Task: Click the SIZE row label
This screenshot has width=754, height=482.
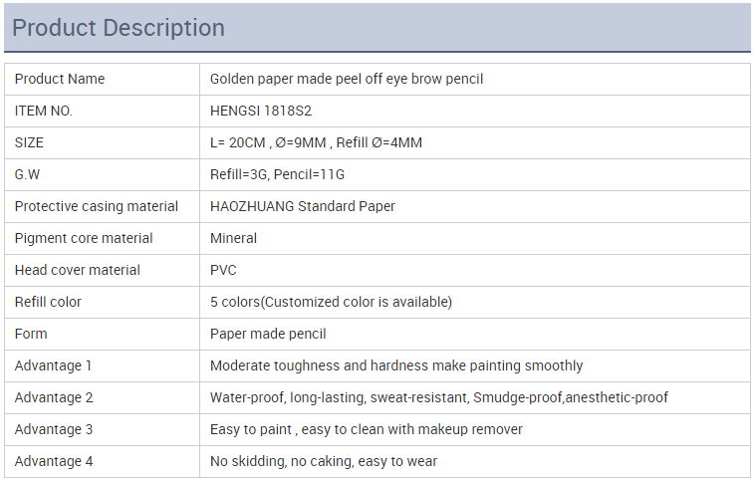Action: coord(29,142)
